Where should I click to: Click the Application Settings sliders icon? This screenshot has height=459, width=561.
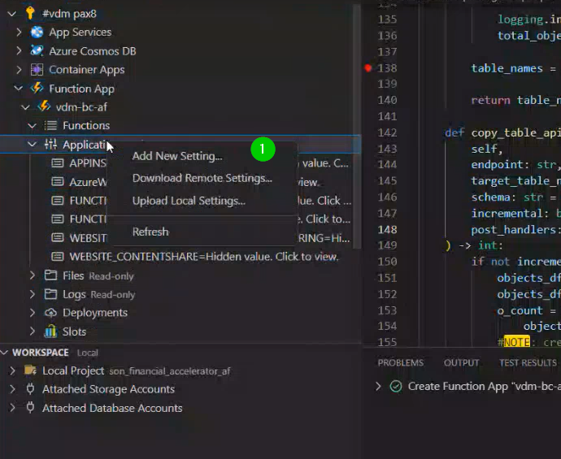pyautogui.click(x=50, y=144)
